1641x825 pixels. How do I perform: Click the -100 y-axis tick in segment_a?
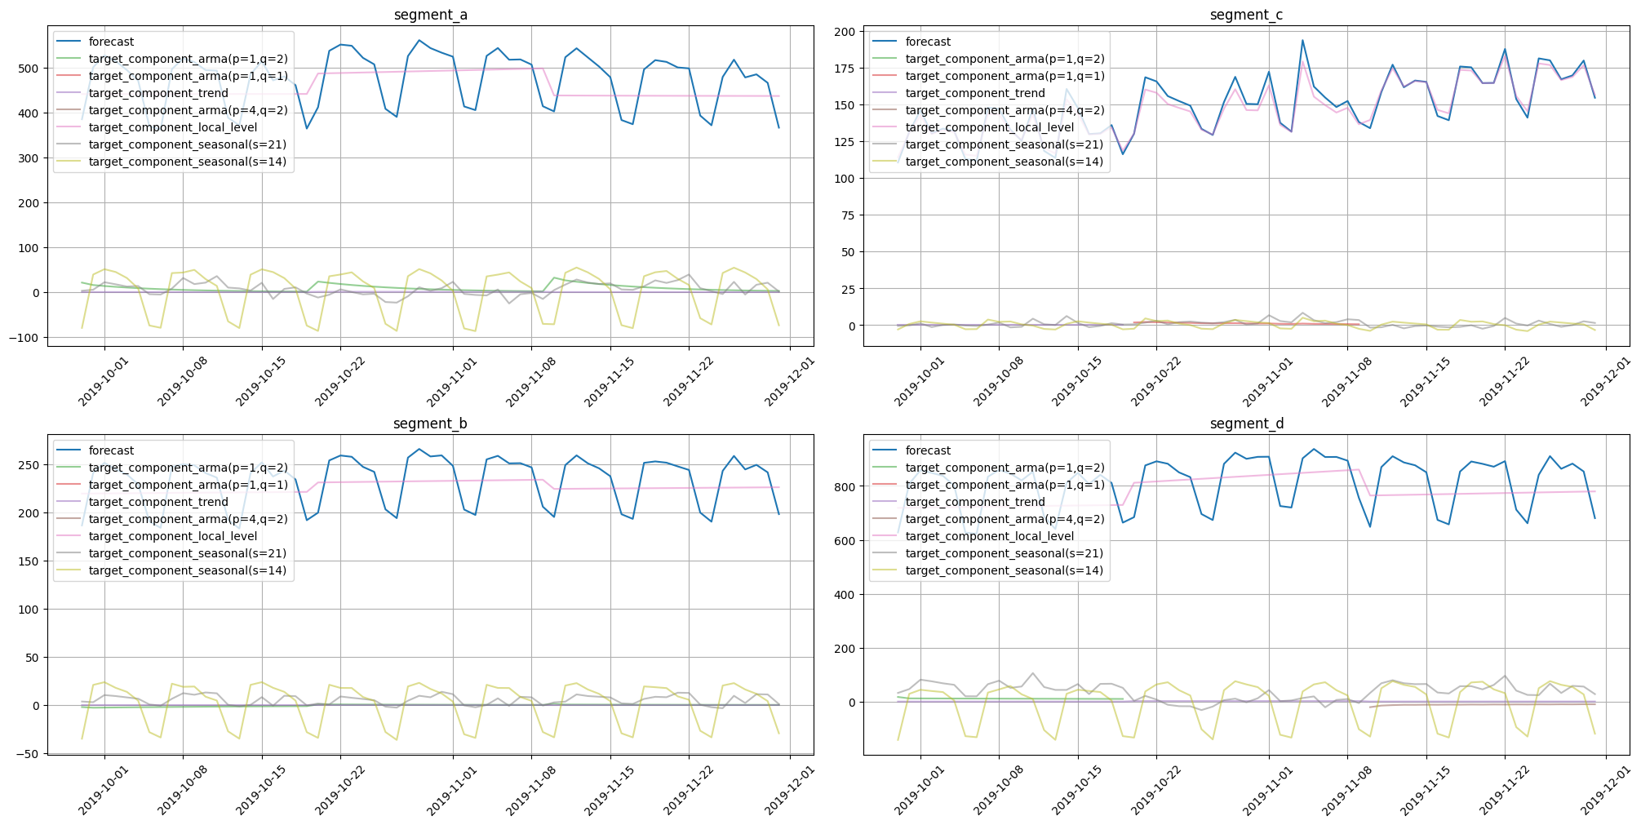coord(25,338)
